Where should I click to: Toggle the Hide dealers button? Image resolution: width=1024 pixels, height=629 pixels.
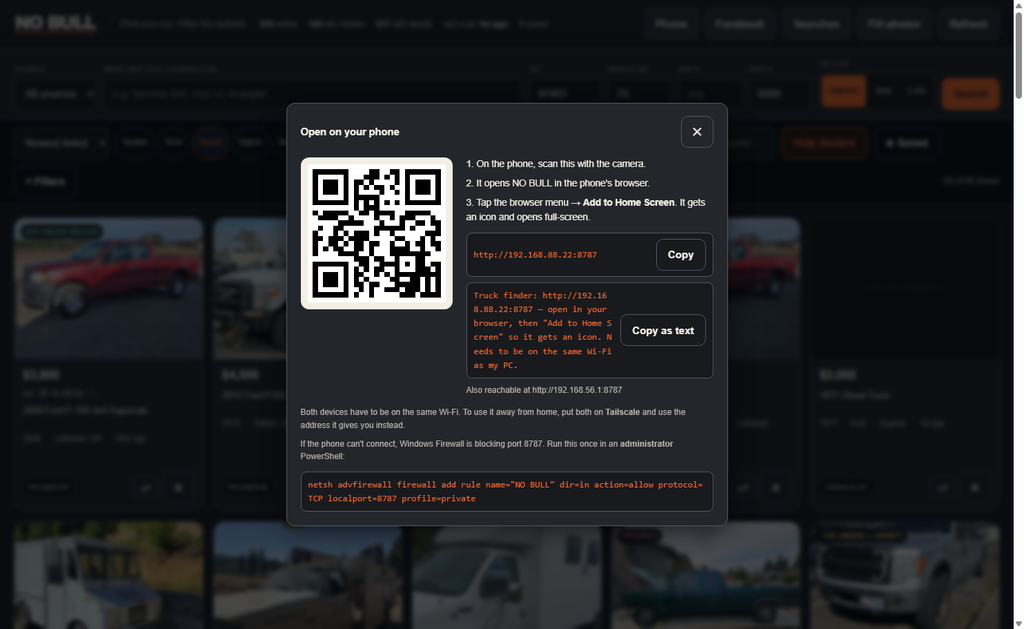tap(824, 143)
